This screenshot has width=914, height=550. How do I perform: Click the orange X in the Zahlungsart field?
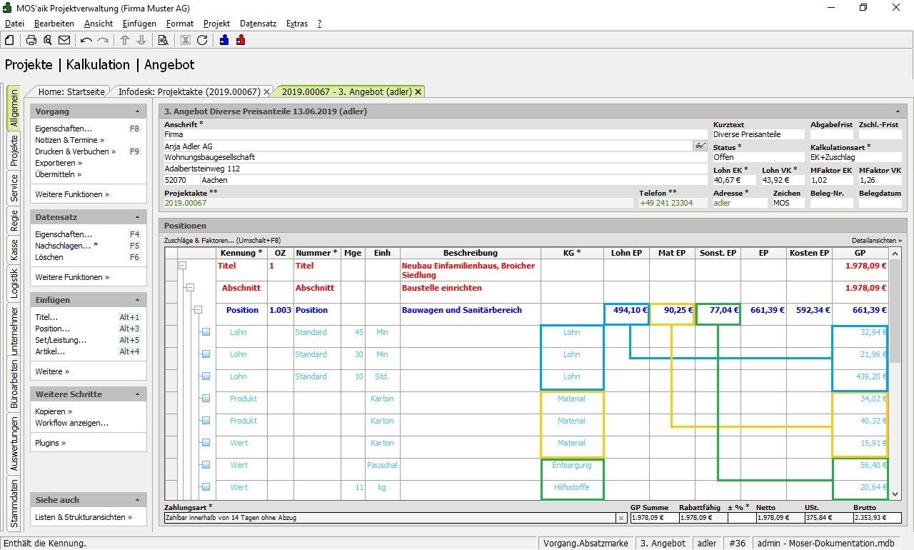(x=621, y=518)
